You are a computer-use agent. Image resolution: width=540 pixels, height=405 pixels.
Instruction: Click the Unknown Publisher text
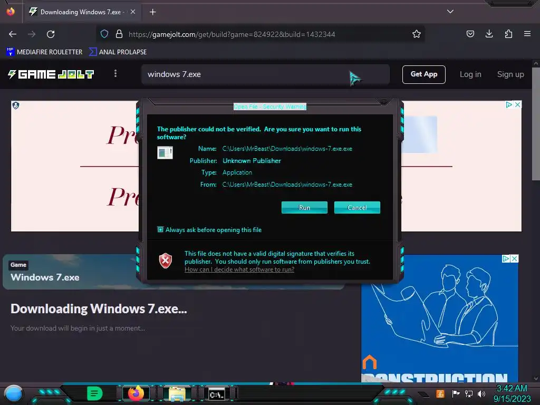coord(252,160)
